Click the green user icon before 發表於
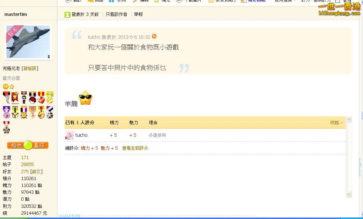The image size is (363, 219). coord(67,14)
